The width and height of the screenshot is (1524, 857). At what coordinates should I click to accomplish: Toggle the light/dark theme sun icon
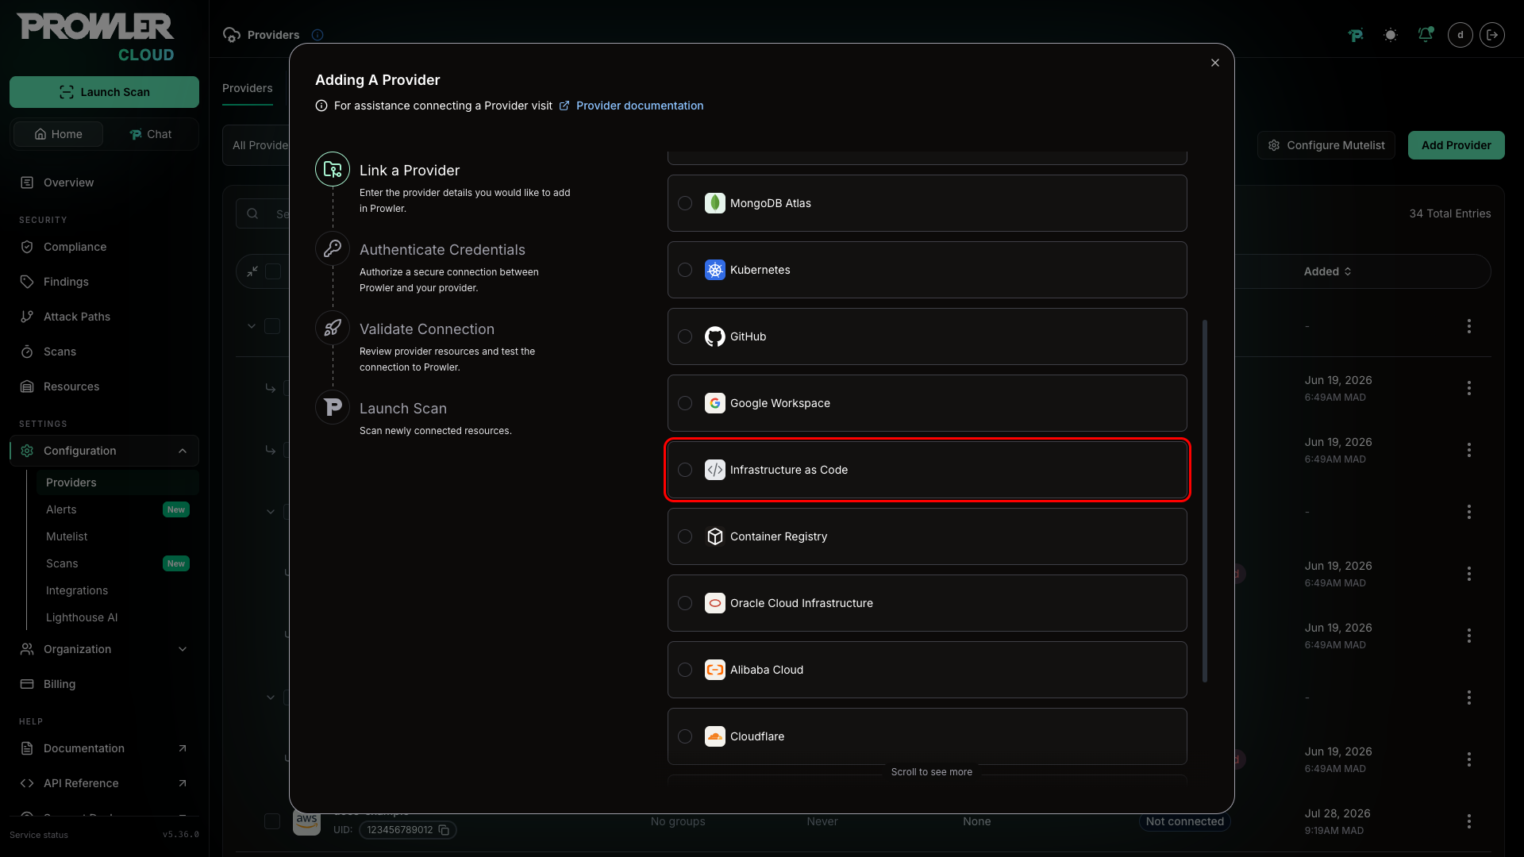[x=1391, y=35]
